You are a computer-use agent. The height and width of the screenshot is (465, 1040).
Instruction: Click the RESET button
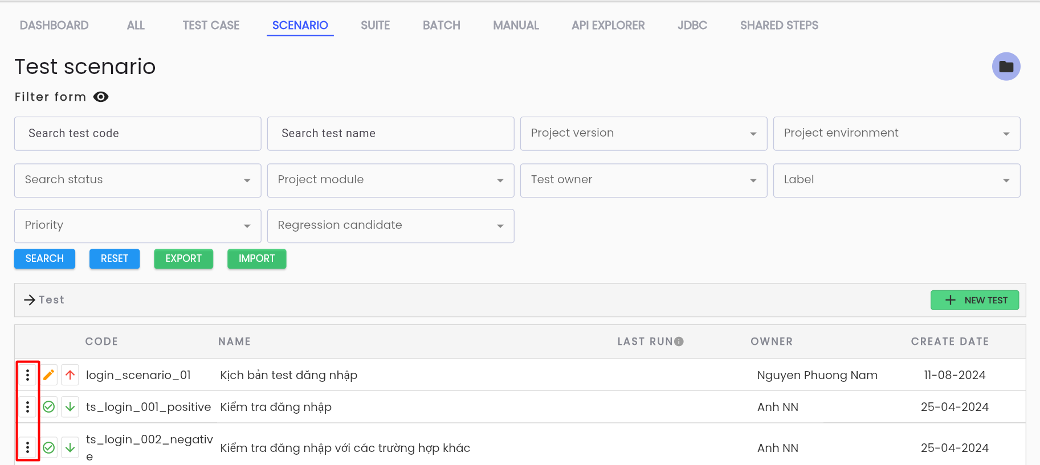tap(115, 258)
